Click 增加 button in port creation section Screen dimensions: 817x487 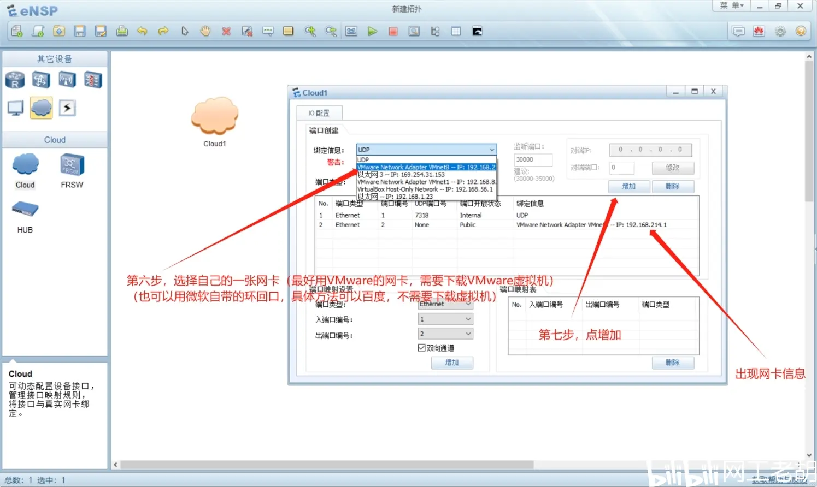(629, 187)
